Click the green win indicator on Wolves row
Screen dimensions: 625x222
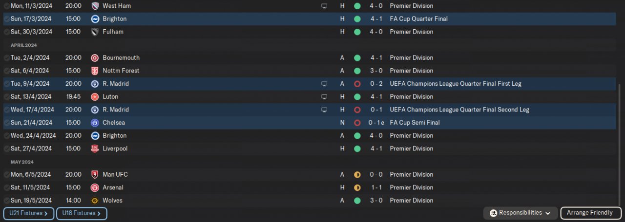pyautogui.click(x=357, y=201)
